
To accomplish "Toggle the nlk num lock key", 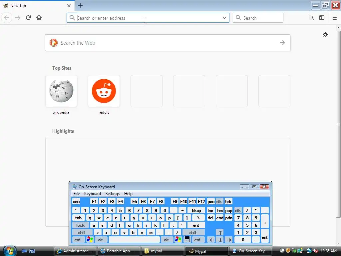I will 238,211.
